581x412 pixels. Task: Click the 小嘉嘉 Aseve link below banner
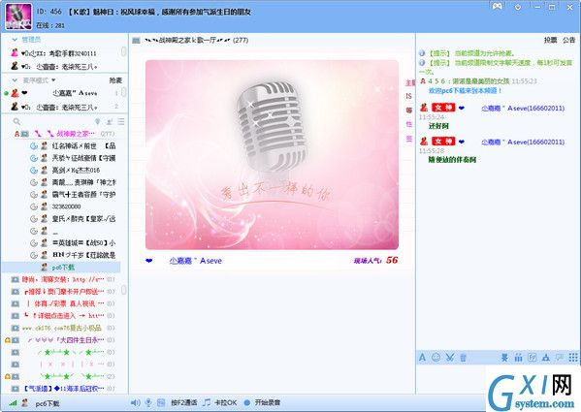pos(196,261)
